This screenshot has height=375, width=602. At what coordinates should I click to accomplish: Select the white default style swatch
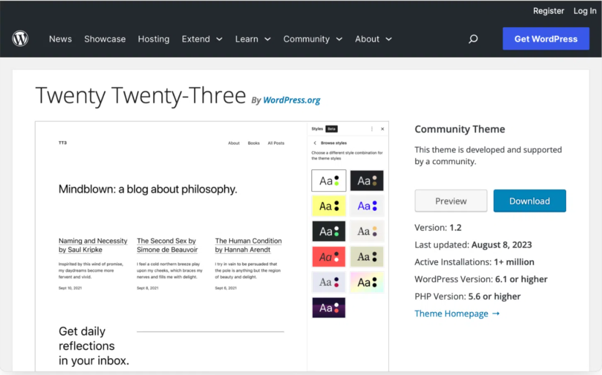point(329,181)
